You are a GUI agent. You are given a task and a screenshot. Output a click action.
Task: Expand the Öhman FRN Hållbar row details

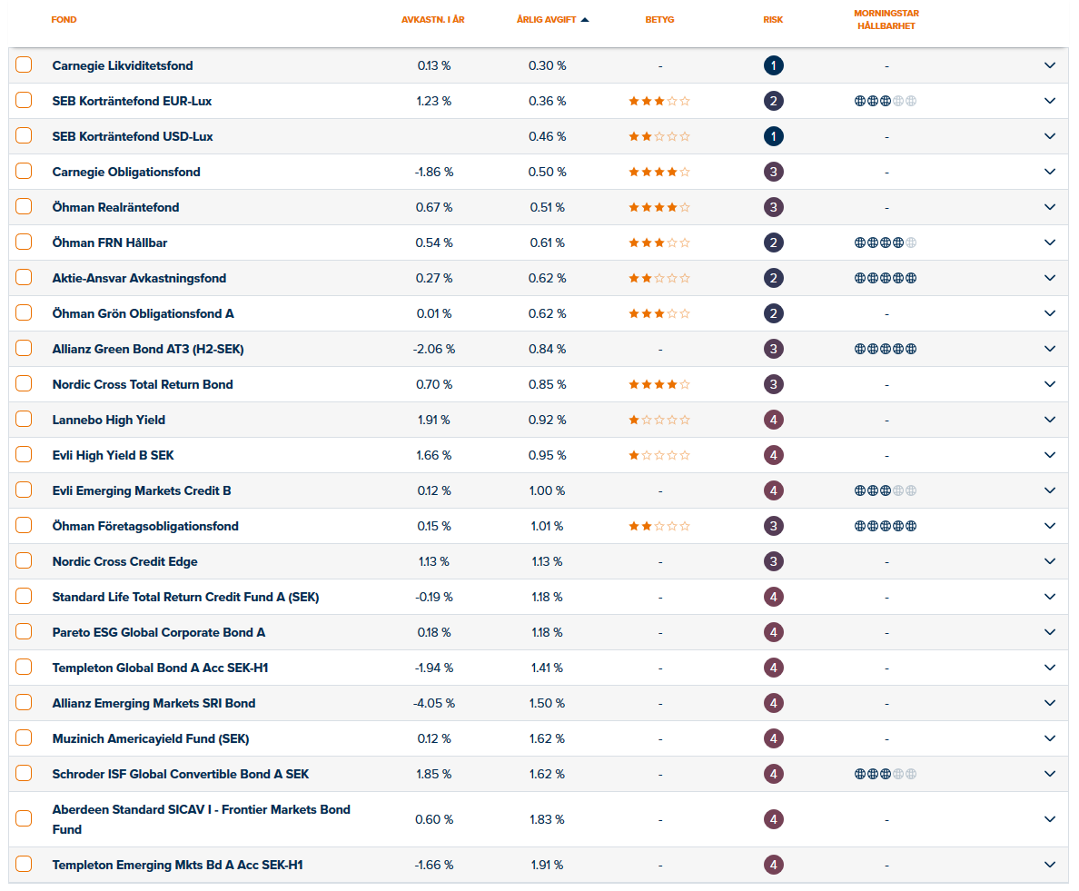click(x=1050, y=243)
